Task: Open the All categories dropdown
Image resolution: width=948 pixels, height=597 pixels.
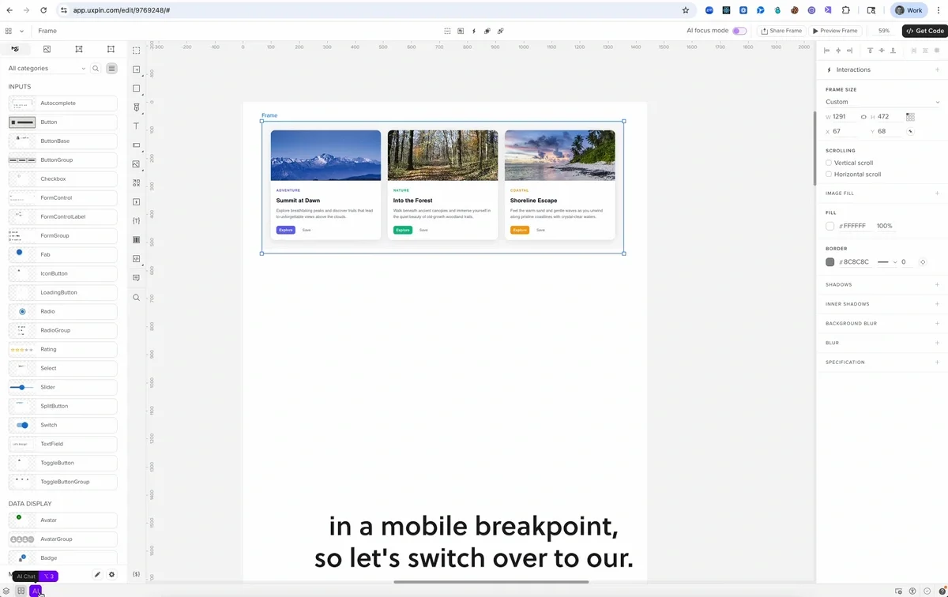Action: pyautogui.click(x=47, y=69)
